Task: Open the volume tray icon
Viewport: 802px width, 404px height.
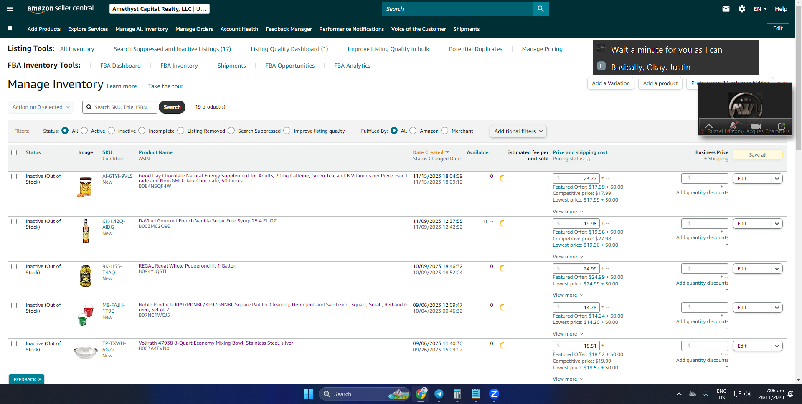Action: pyautogui.click(x=747, y=394)
